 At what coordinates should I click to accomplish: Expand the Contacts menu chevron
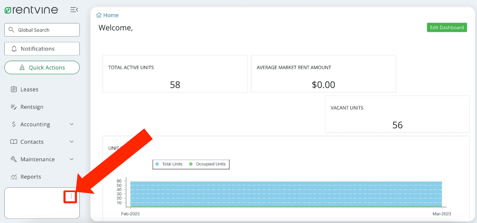[72, 142]
